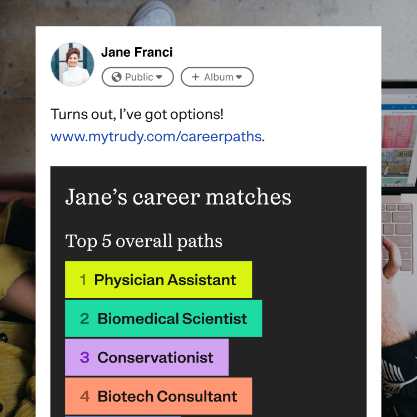Screen dimensions: 417x417
Task: Click the Top 5 overall paths heading
Action: coord(144,241)
